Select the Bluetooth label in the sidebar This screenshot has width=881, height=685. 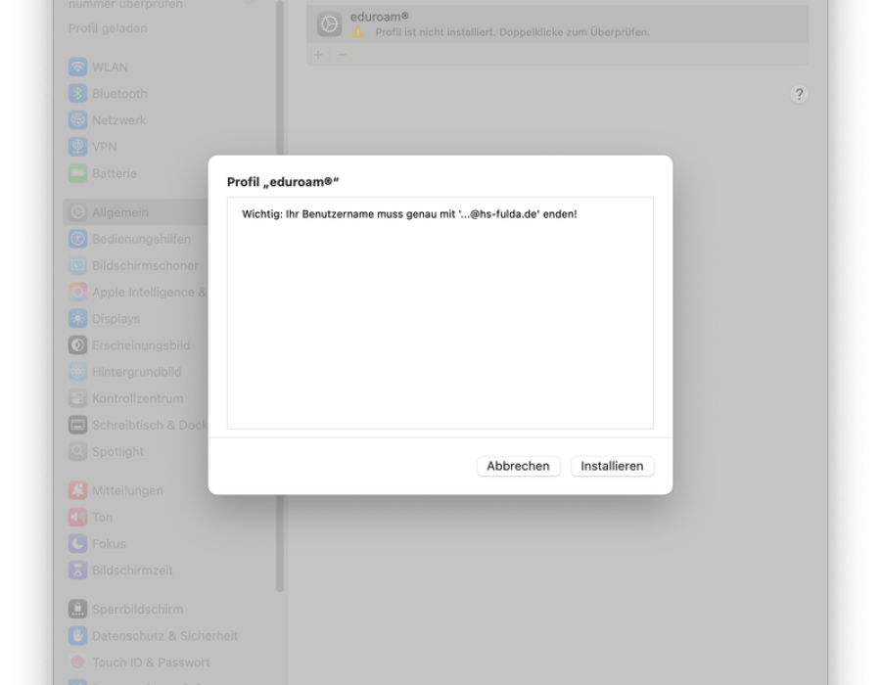pyautogui.click(x=119, y=93)
